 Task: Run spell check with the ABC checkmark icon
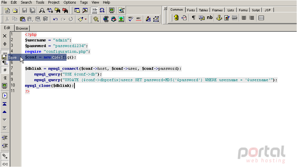click(x=131, y=19)
